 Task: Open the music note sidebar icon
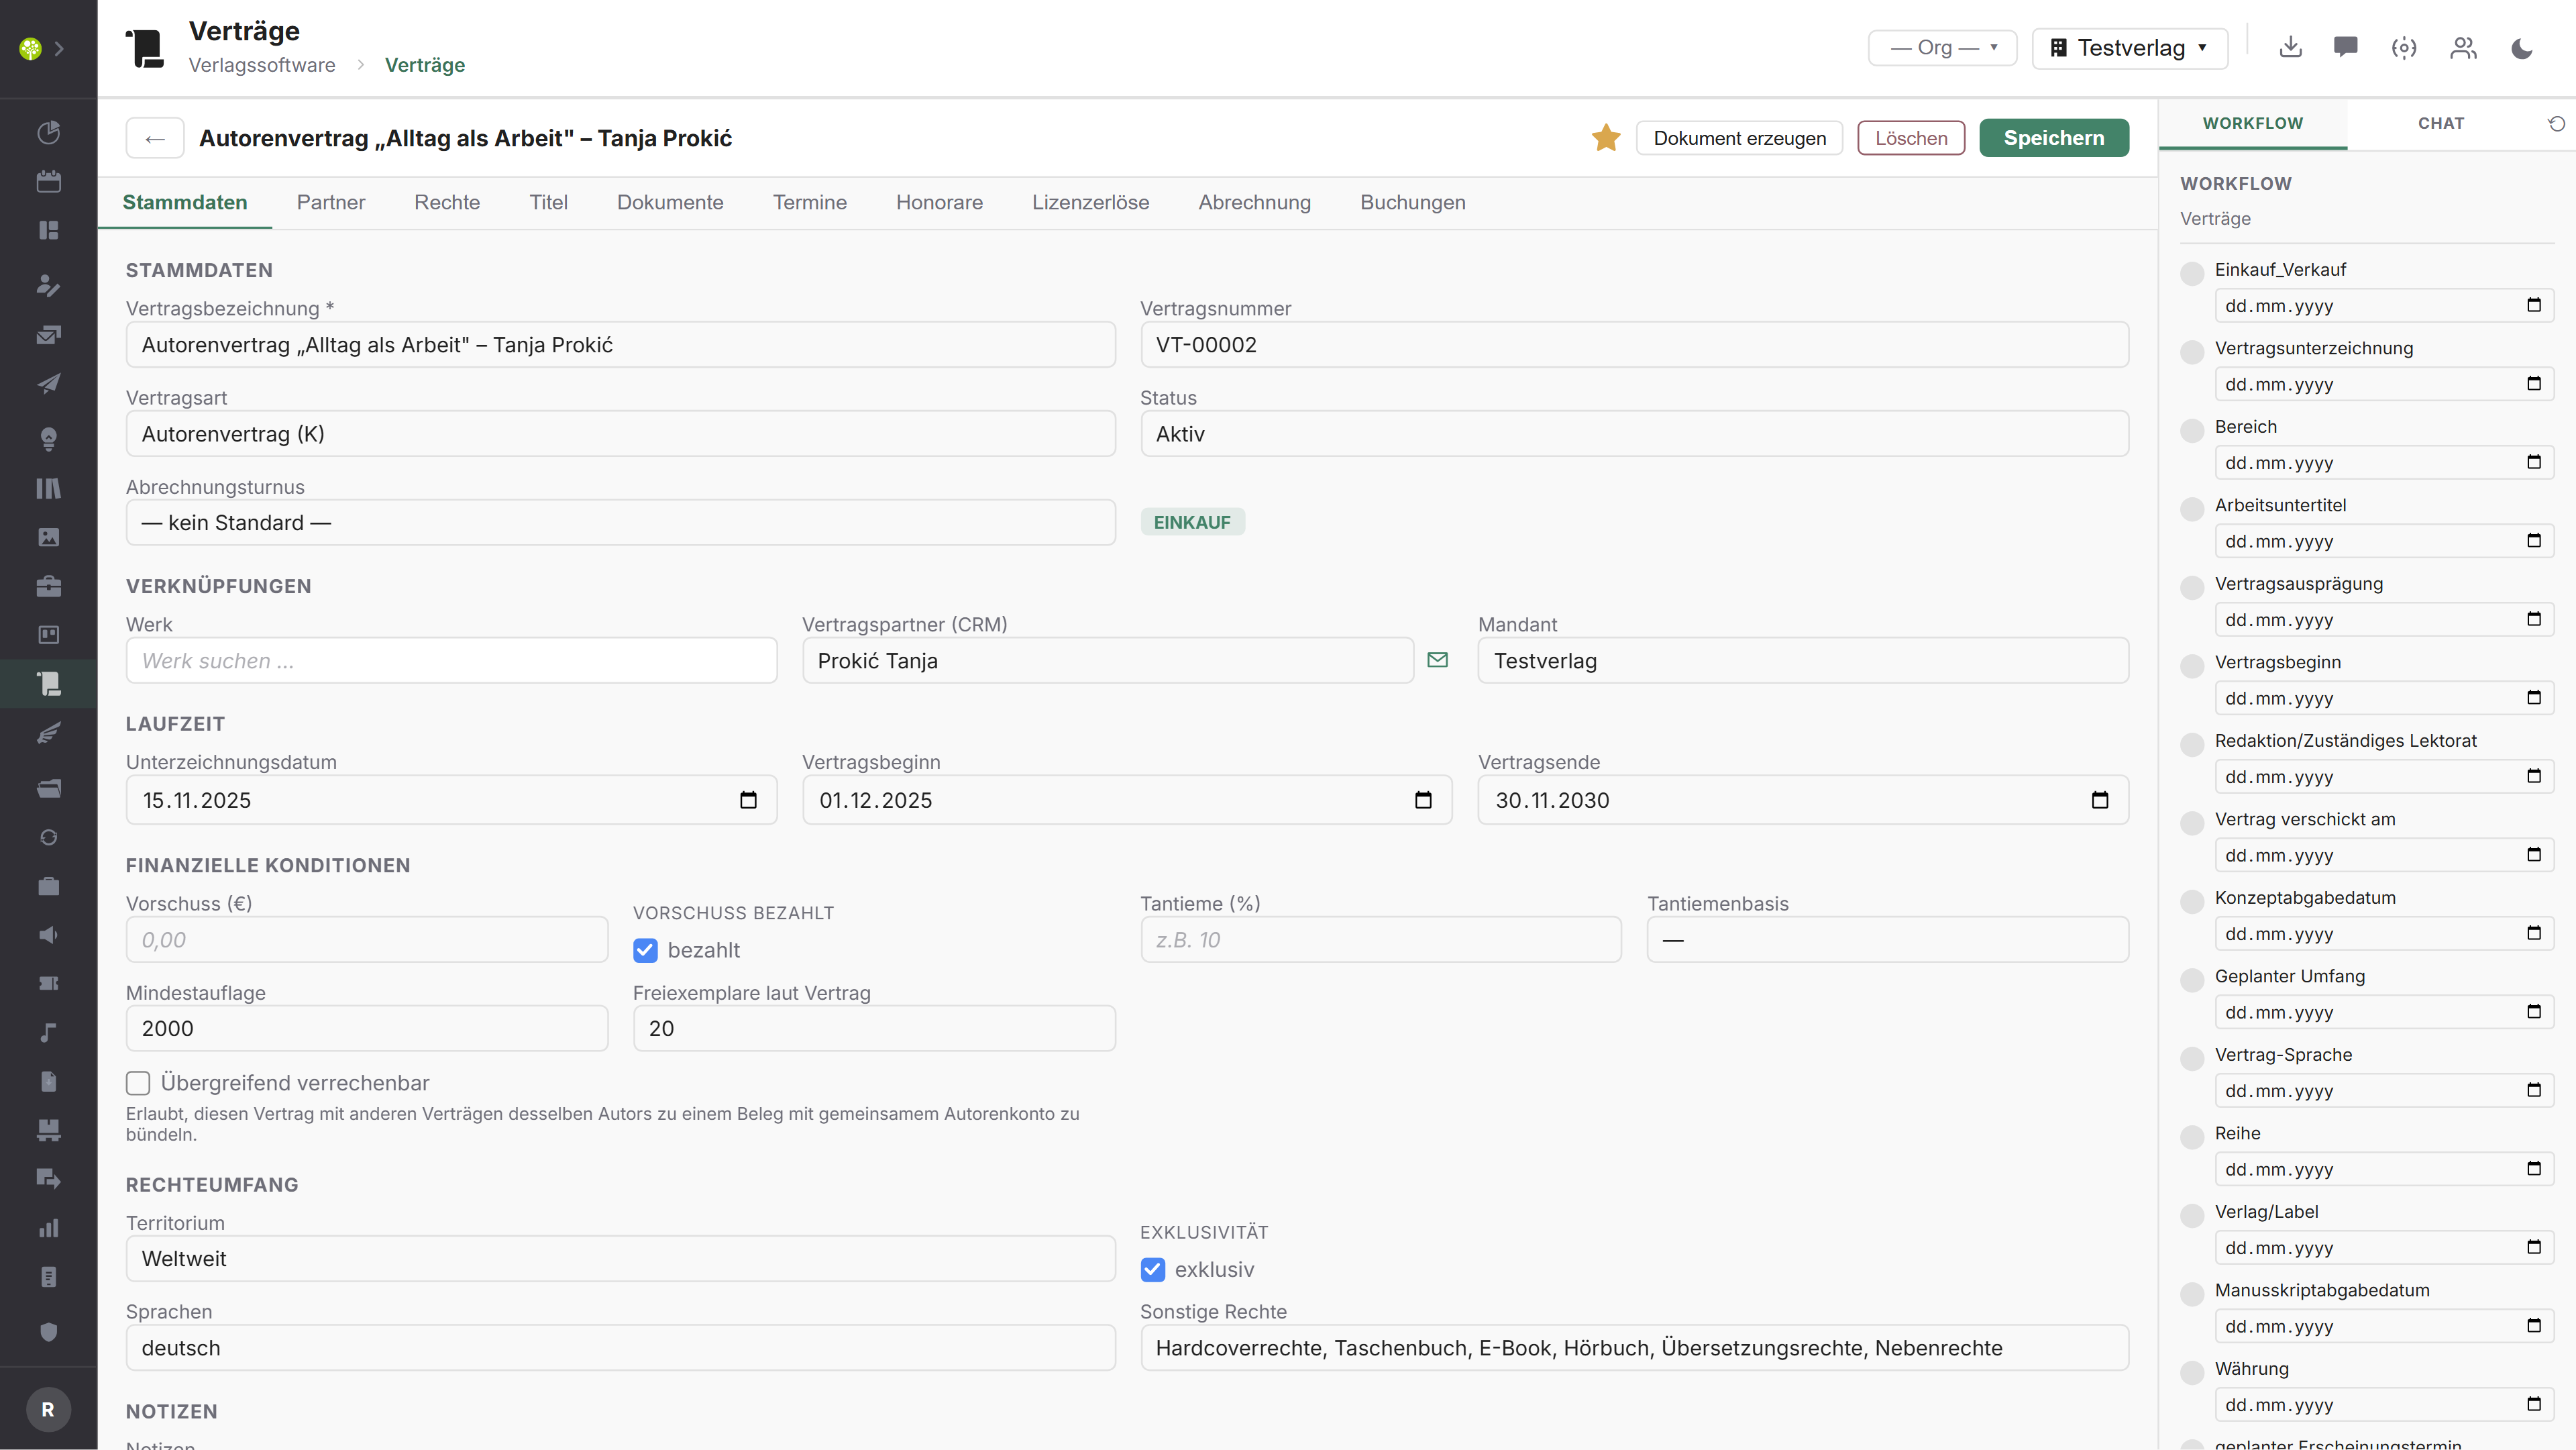(x=48, y=1033)
